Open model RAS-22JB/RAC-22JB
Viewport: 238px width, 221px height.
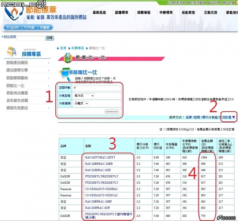tap(98, 170)
